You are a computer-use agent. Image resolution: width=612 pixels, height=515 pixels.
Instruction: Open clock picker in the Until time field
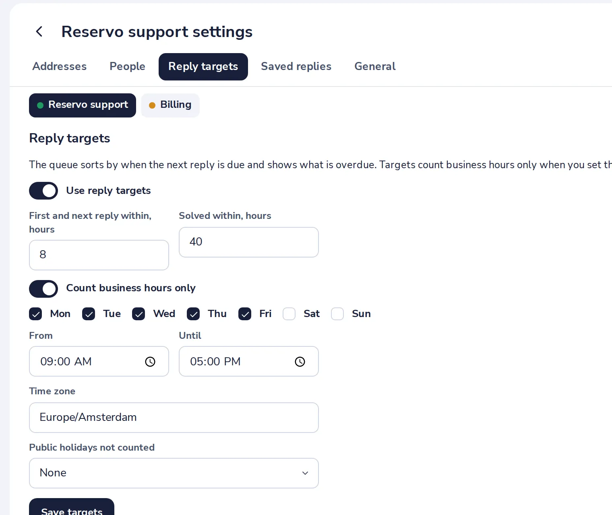(300, 362)
